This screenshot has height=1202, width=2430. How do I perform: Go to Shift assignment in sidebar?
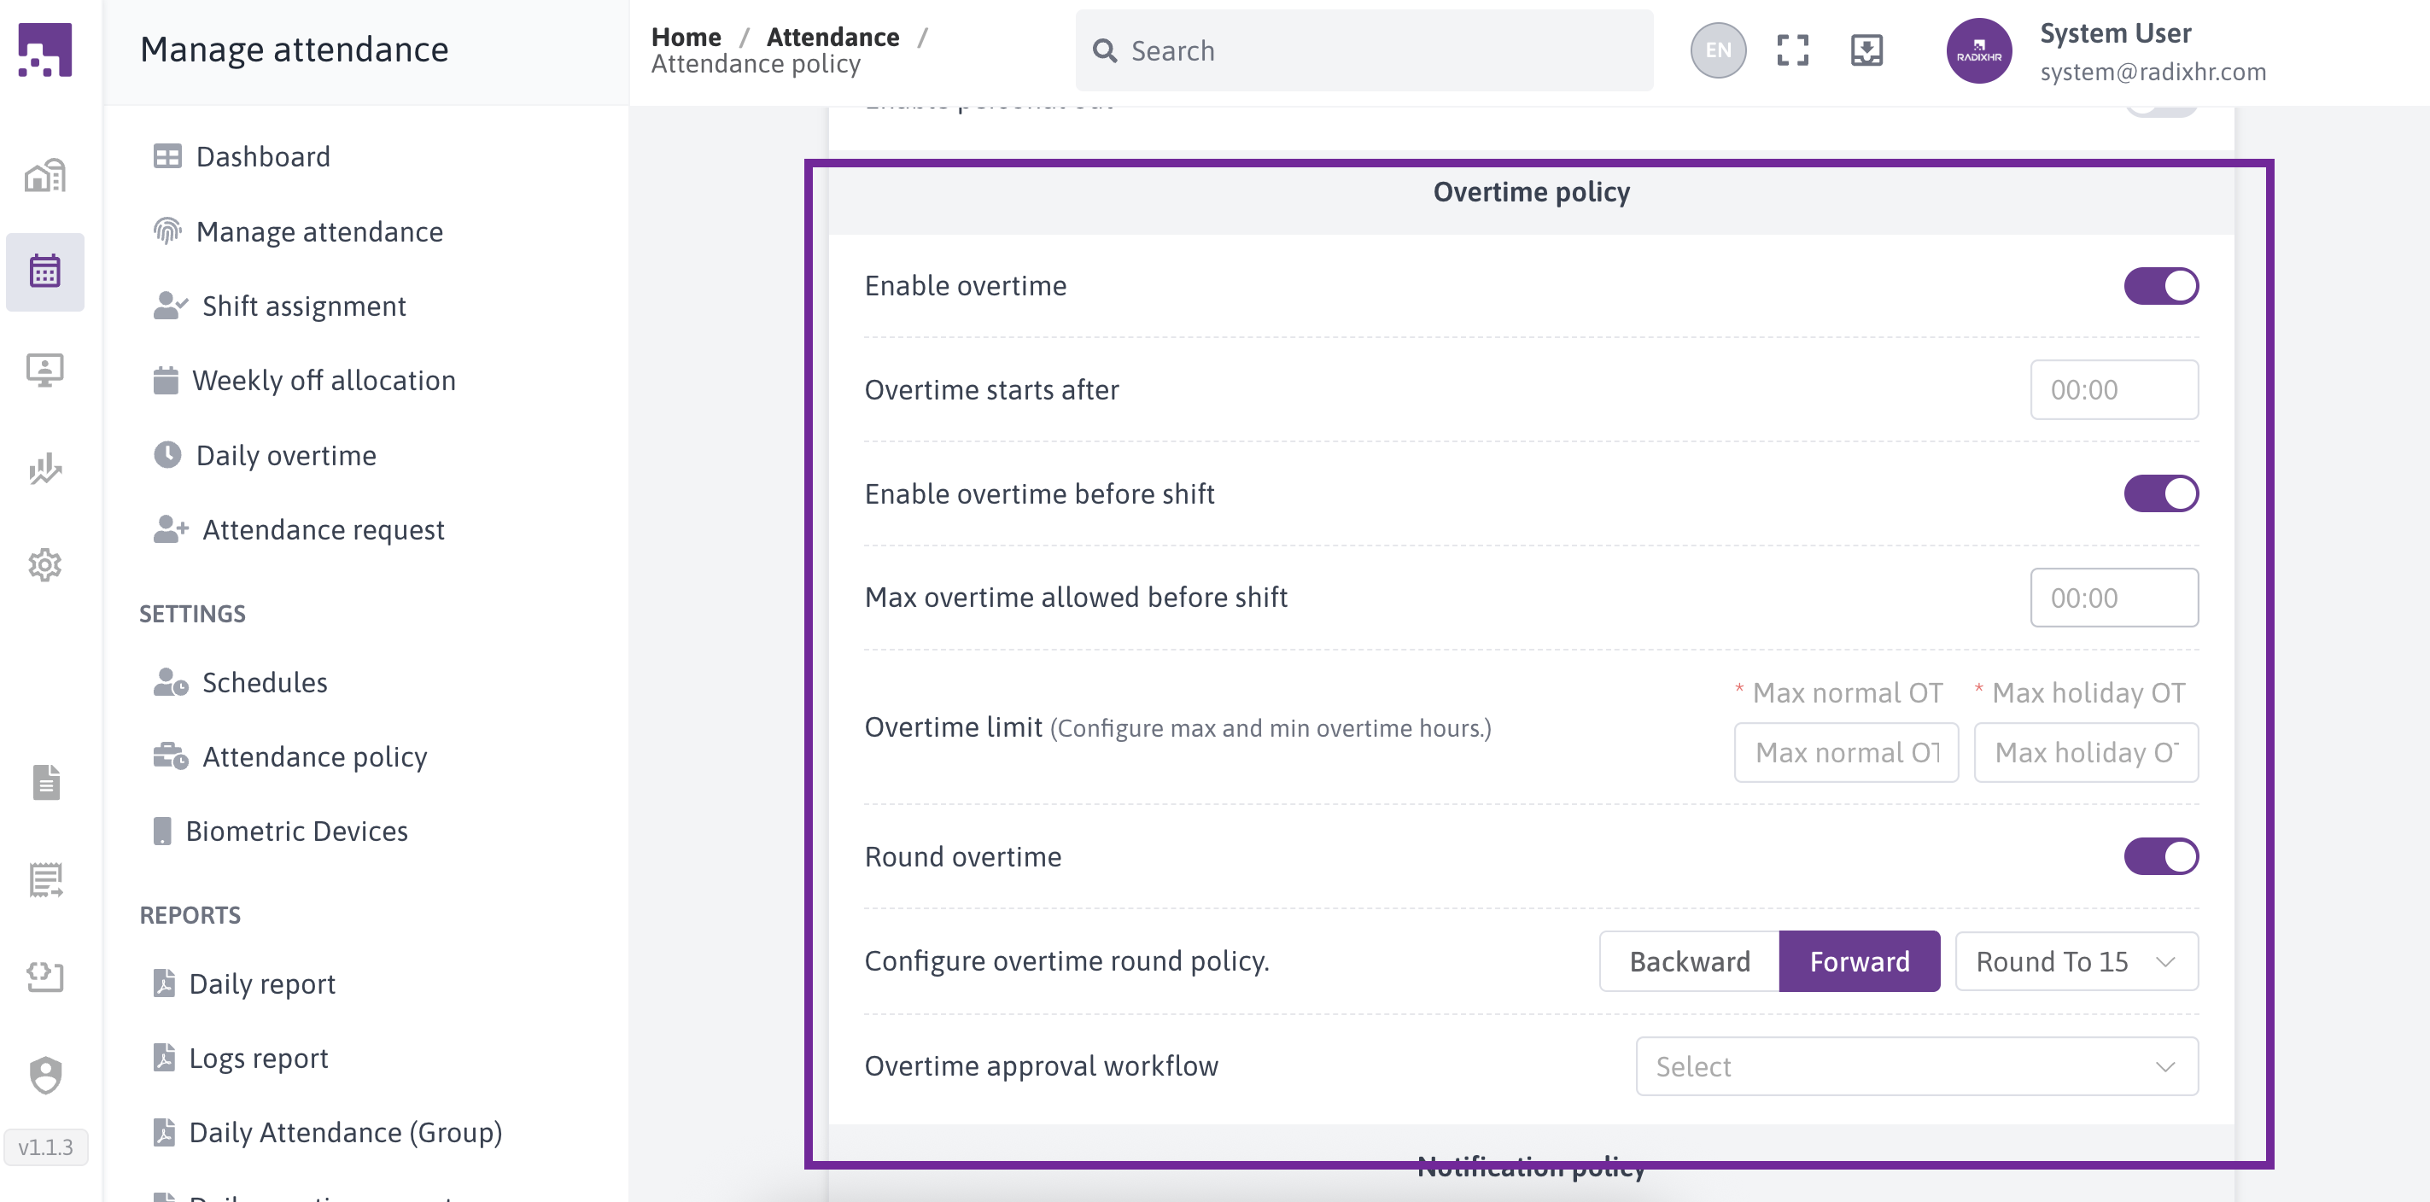pos(304,306)
